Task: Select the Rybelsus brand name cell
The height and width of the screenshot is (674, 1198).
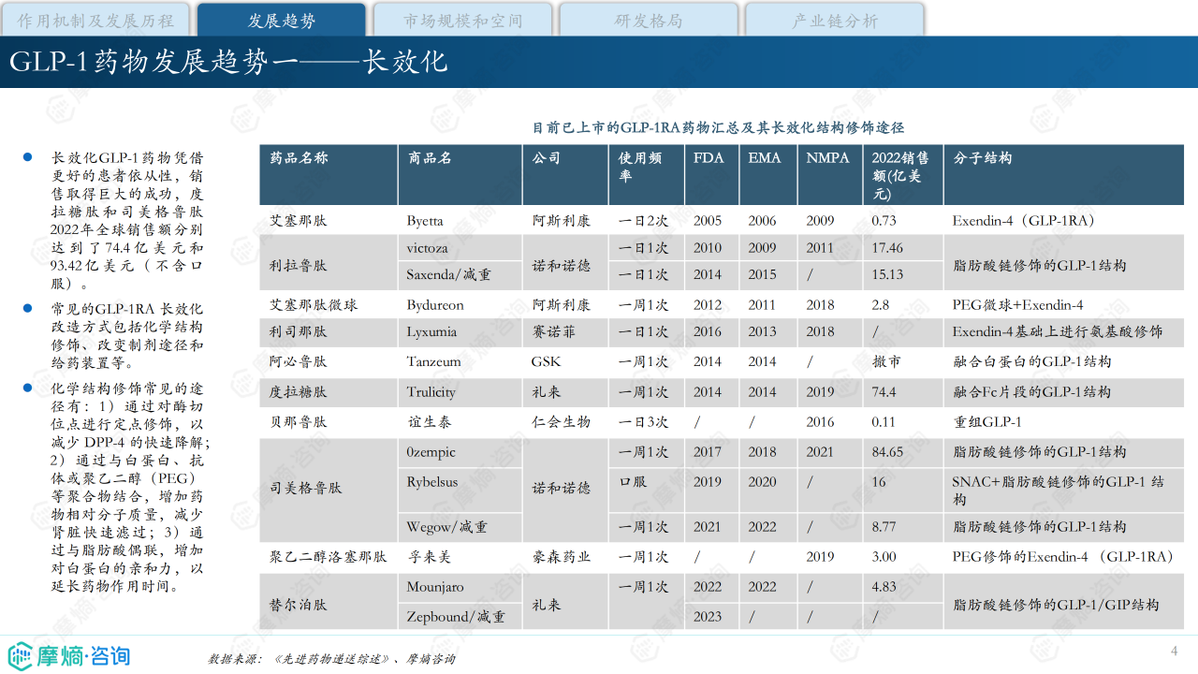Action: tap(460, 490)
